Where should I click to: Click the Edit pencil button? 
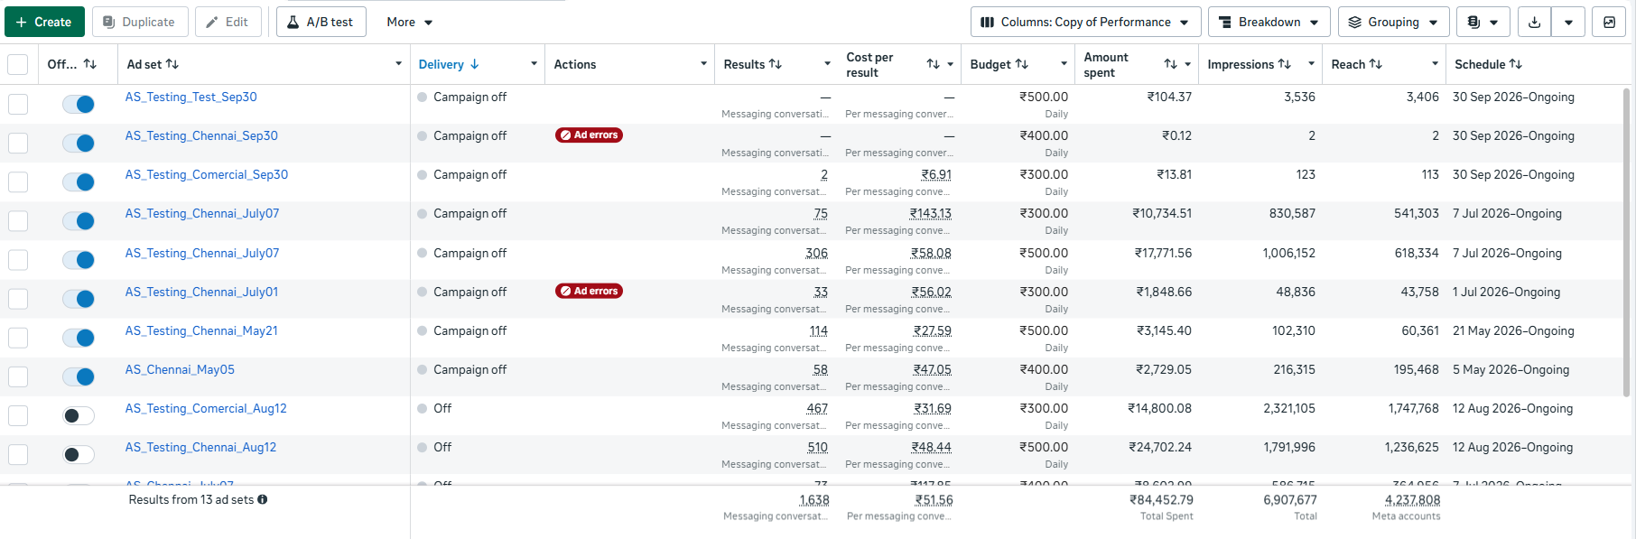point(228,22)
